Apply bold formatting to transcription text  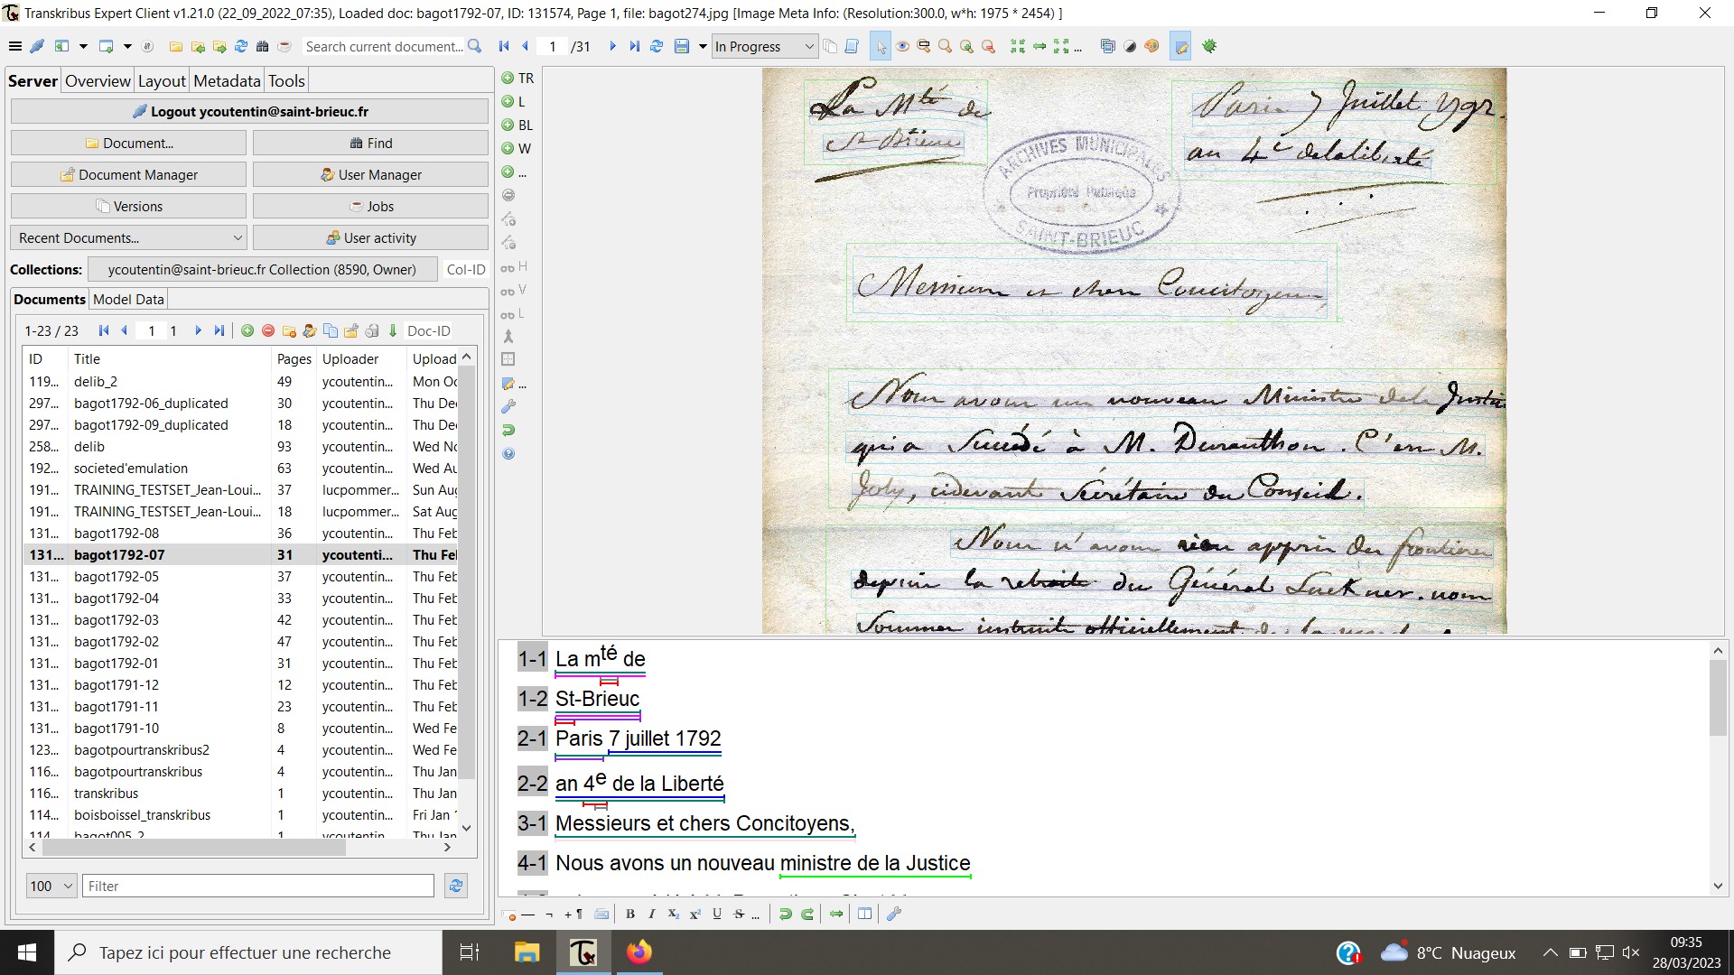pos(629,914)
